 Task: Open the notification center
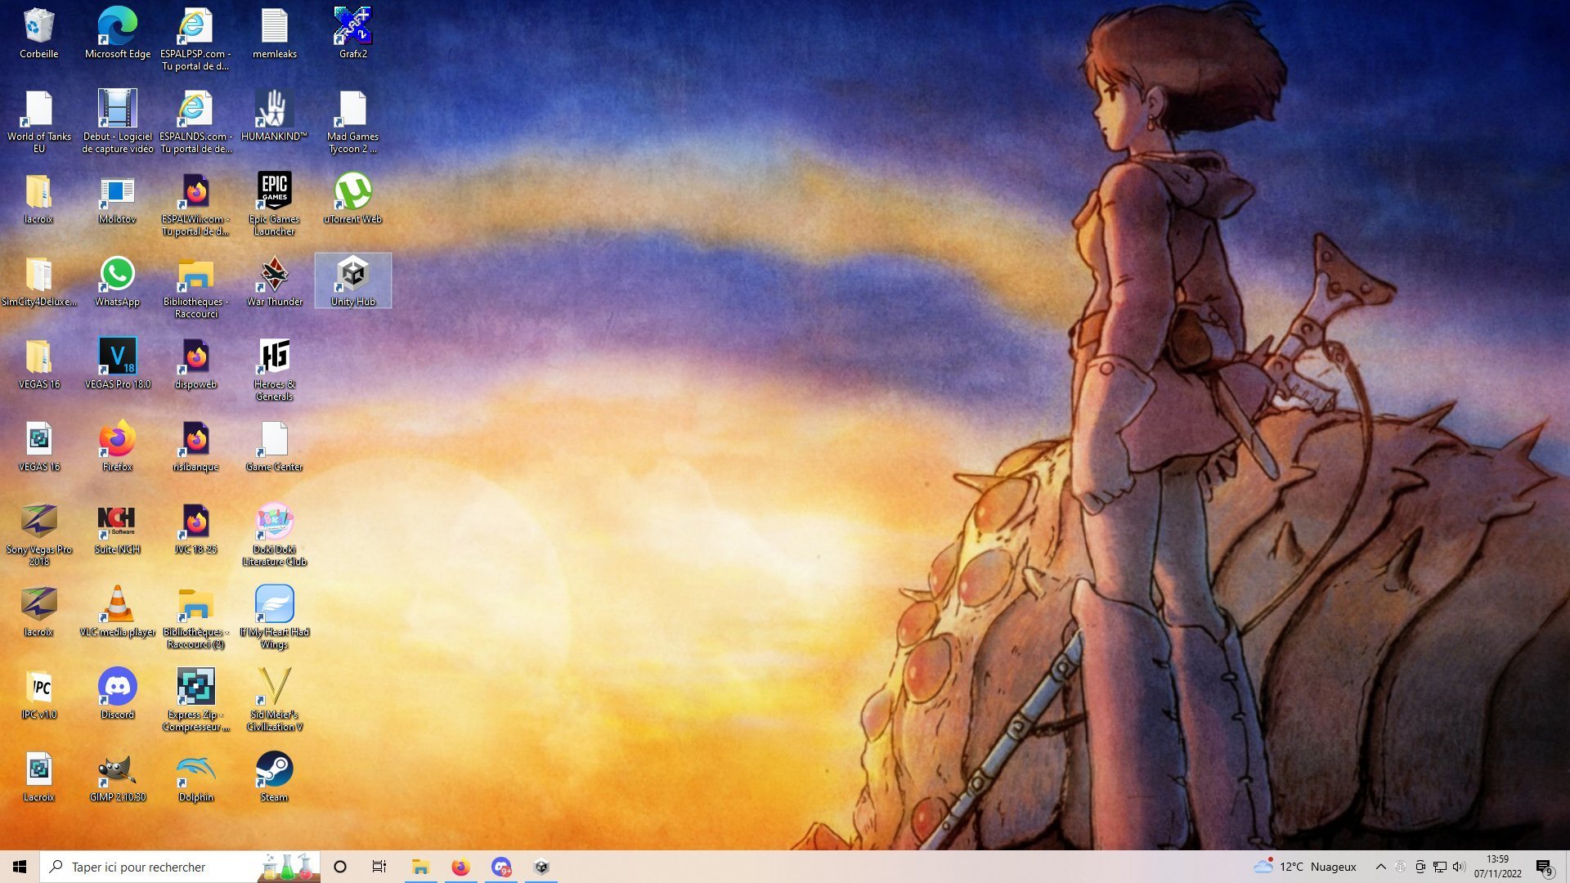click(x=1544, y=867)
